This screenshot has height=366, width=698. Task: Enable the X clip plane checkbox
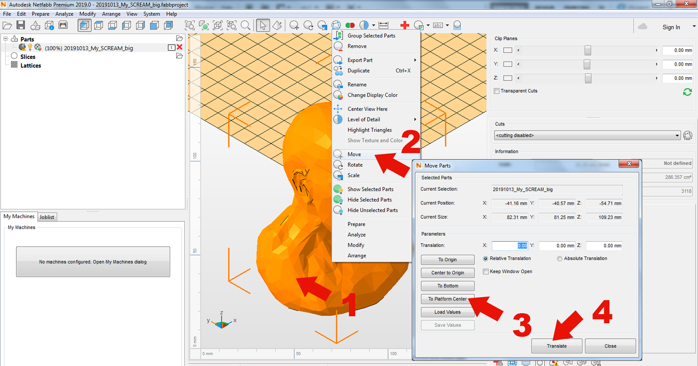[508, 50]
